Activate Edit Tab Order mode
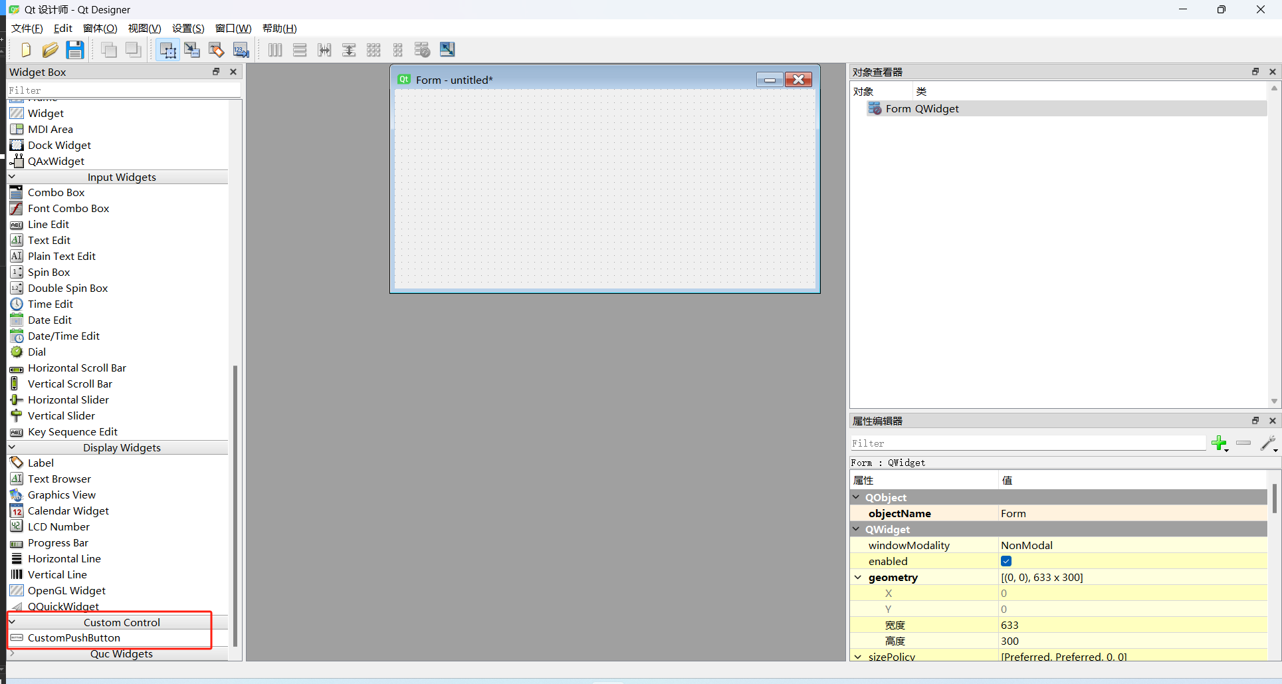The width and height of the screenshot is (1282, 684). point(241,50)
